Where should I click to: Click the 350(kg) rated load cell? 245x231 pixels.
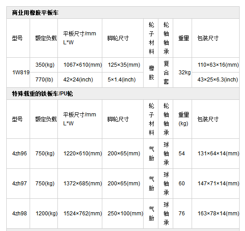tap(45, 65)
